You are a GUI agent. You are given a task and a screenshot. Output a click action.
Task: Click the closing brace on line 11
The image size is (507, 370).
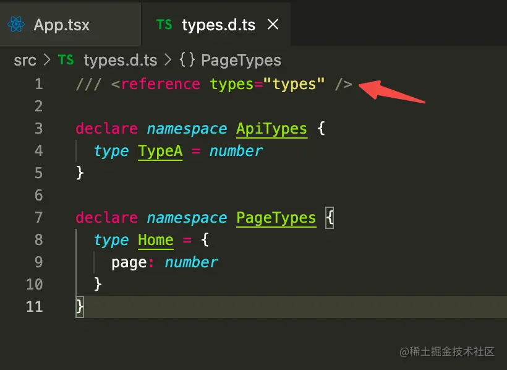click(79, 306)
